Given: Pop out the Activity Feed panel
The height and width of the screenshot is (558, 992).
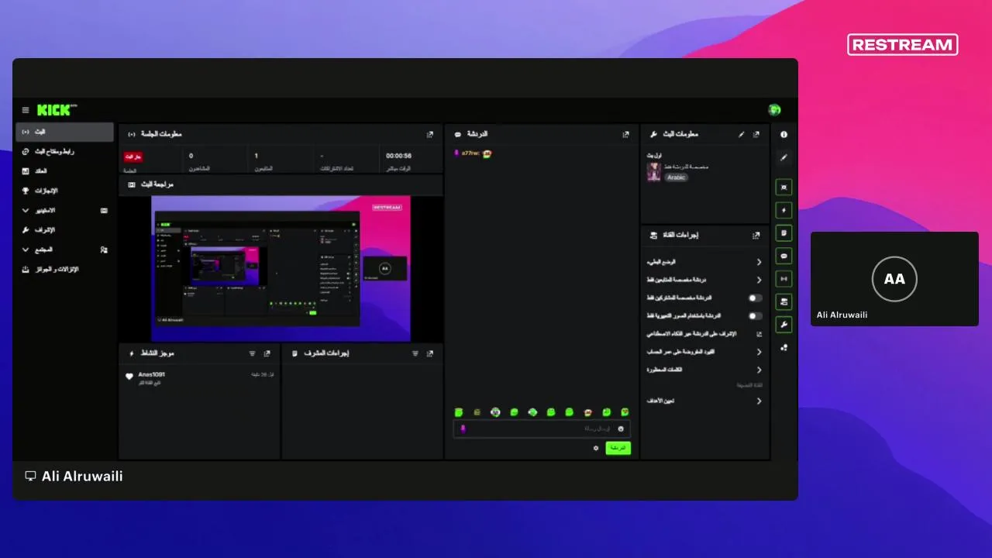Looking at the screenshot, I should [267, 353].
